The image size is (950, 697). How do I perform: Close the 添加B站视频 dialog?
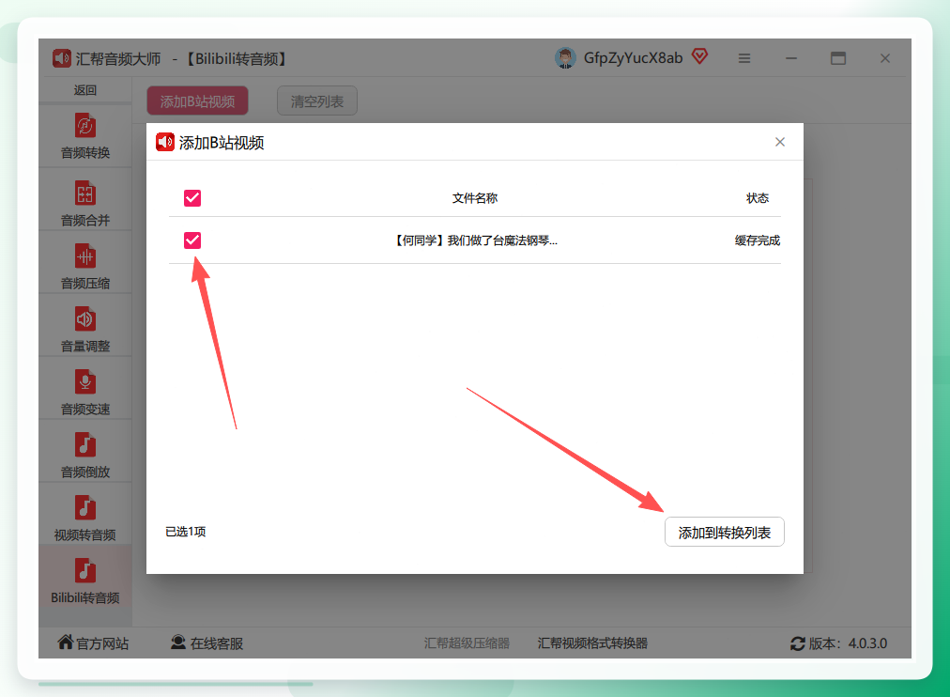pos(780,142)
